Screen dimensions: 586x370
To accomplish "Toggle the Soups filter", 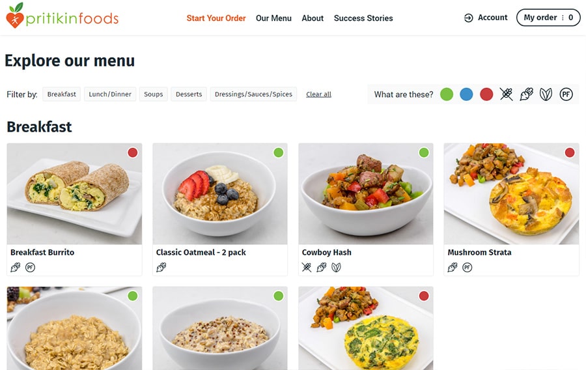I will click(x=153, y=94).
